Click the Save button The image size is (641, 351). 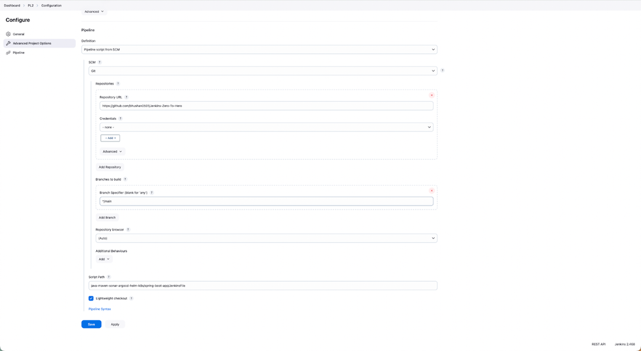click(x=91, y=324)
